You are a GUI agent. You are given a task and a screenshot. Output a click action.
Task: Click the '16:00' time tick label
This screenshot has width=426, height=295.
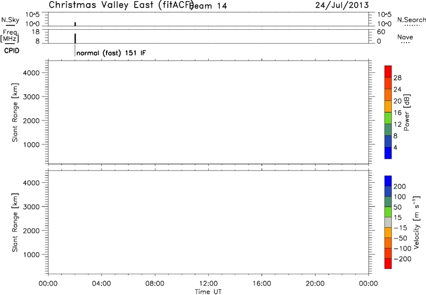click(x=261, y=284)
